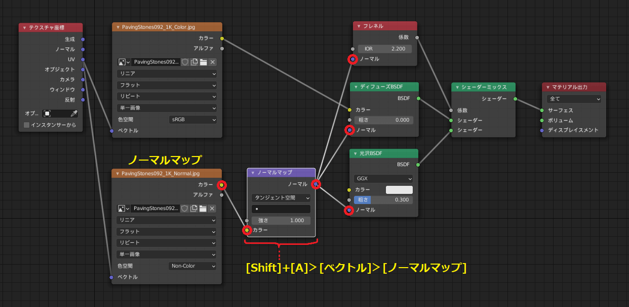Image resolution: width=629 pixels, height=307 pixels.
Task: Click 粗さ 0.300 slider in 光沢BSDF
Action: [383, 200]
